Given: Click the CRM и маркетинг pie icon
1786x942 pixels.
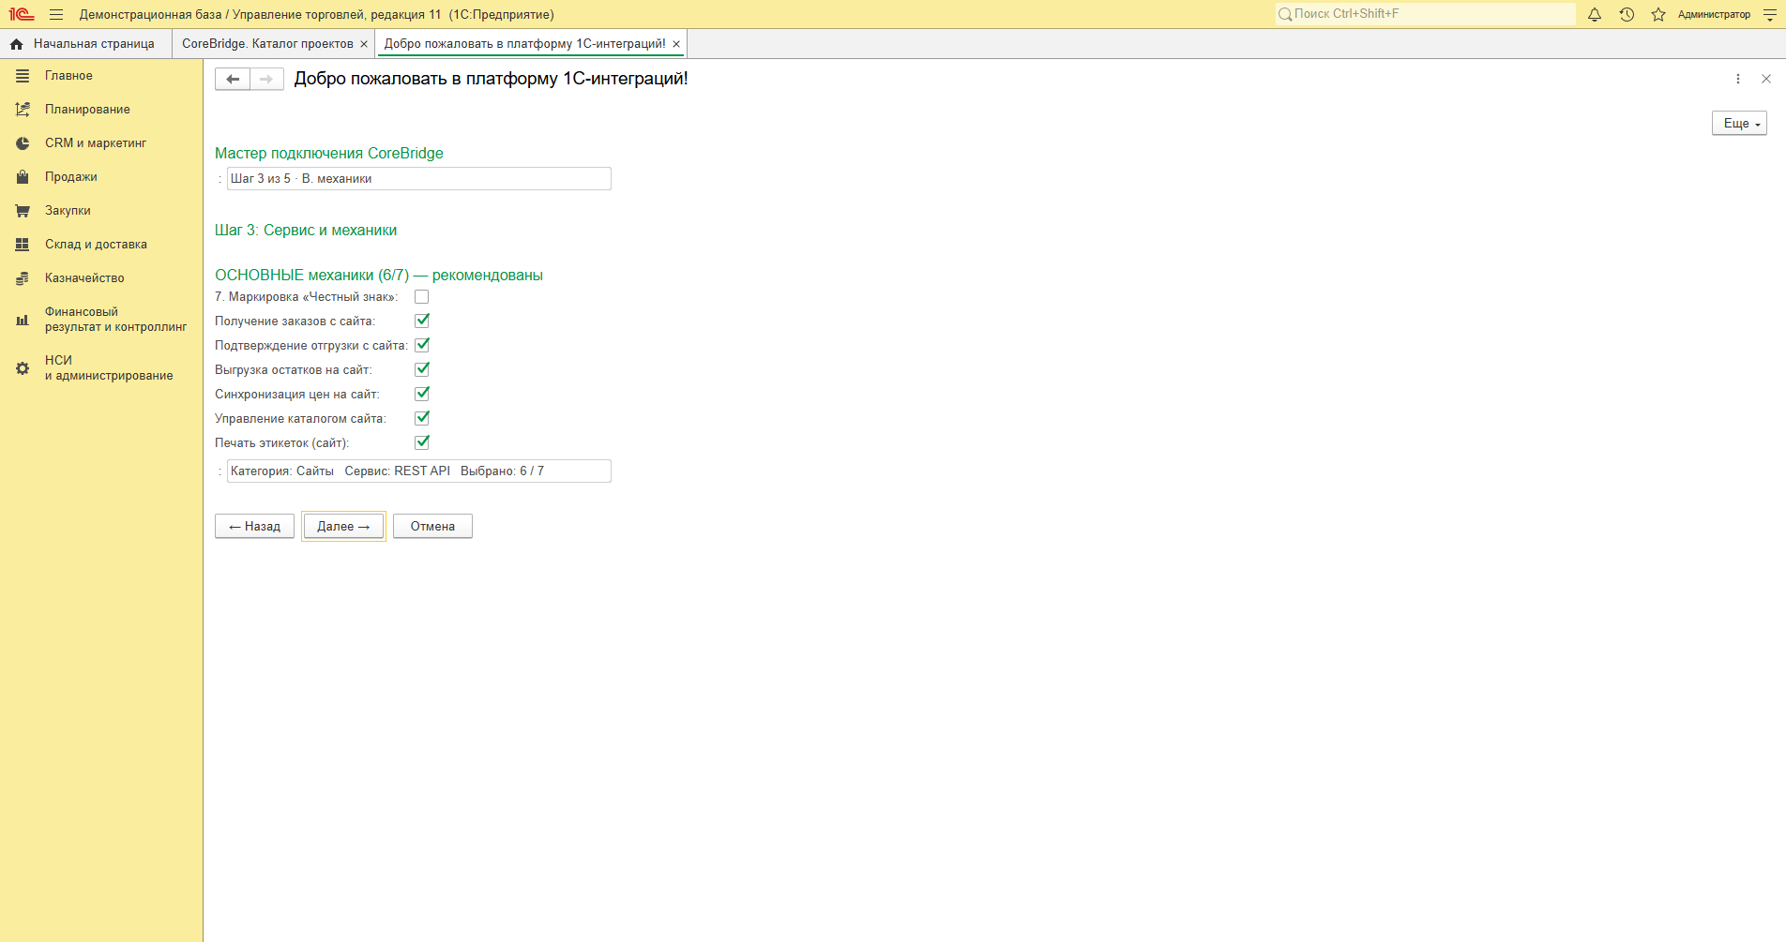Looking at the screenshot, I should click(x=23, y=143).
